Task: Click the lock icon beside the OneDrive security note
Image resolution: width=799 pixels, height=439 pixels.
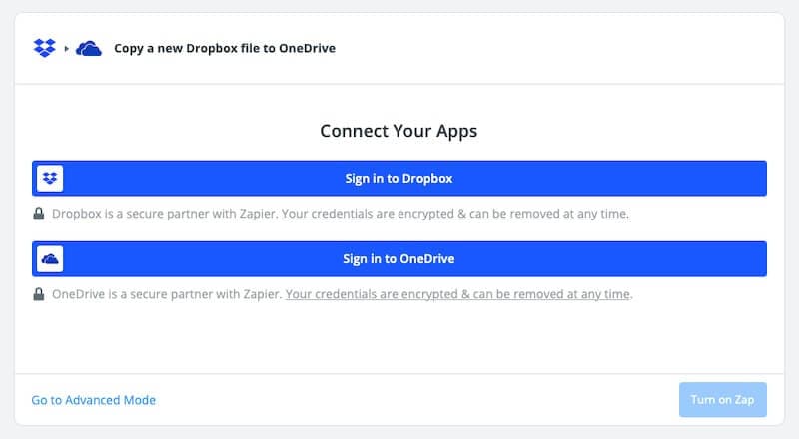Action: coord(39,294)
